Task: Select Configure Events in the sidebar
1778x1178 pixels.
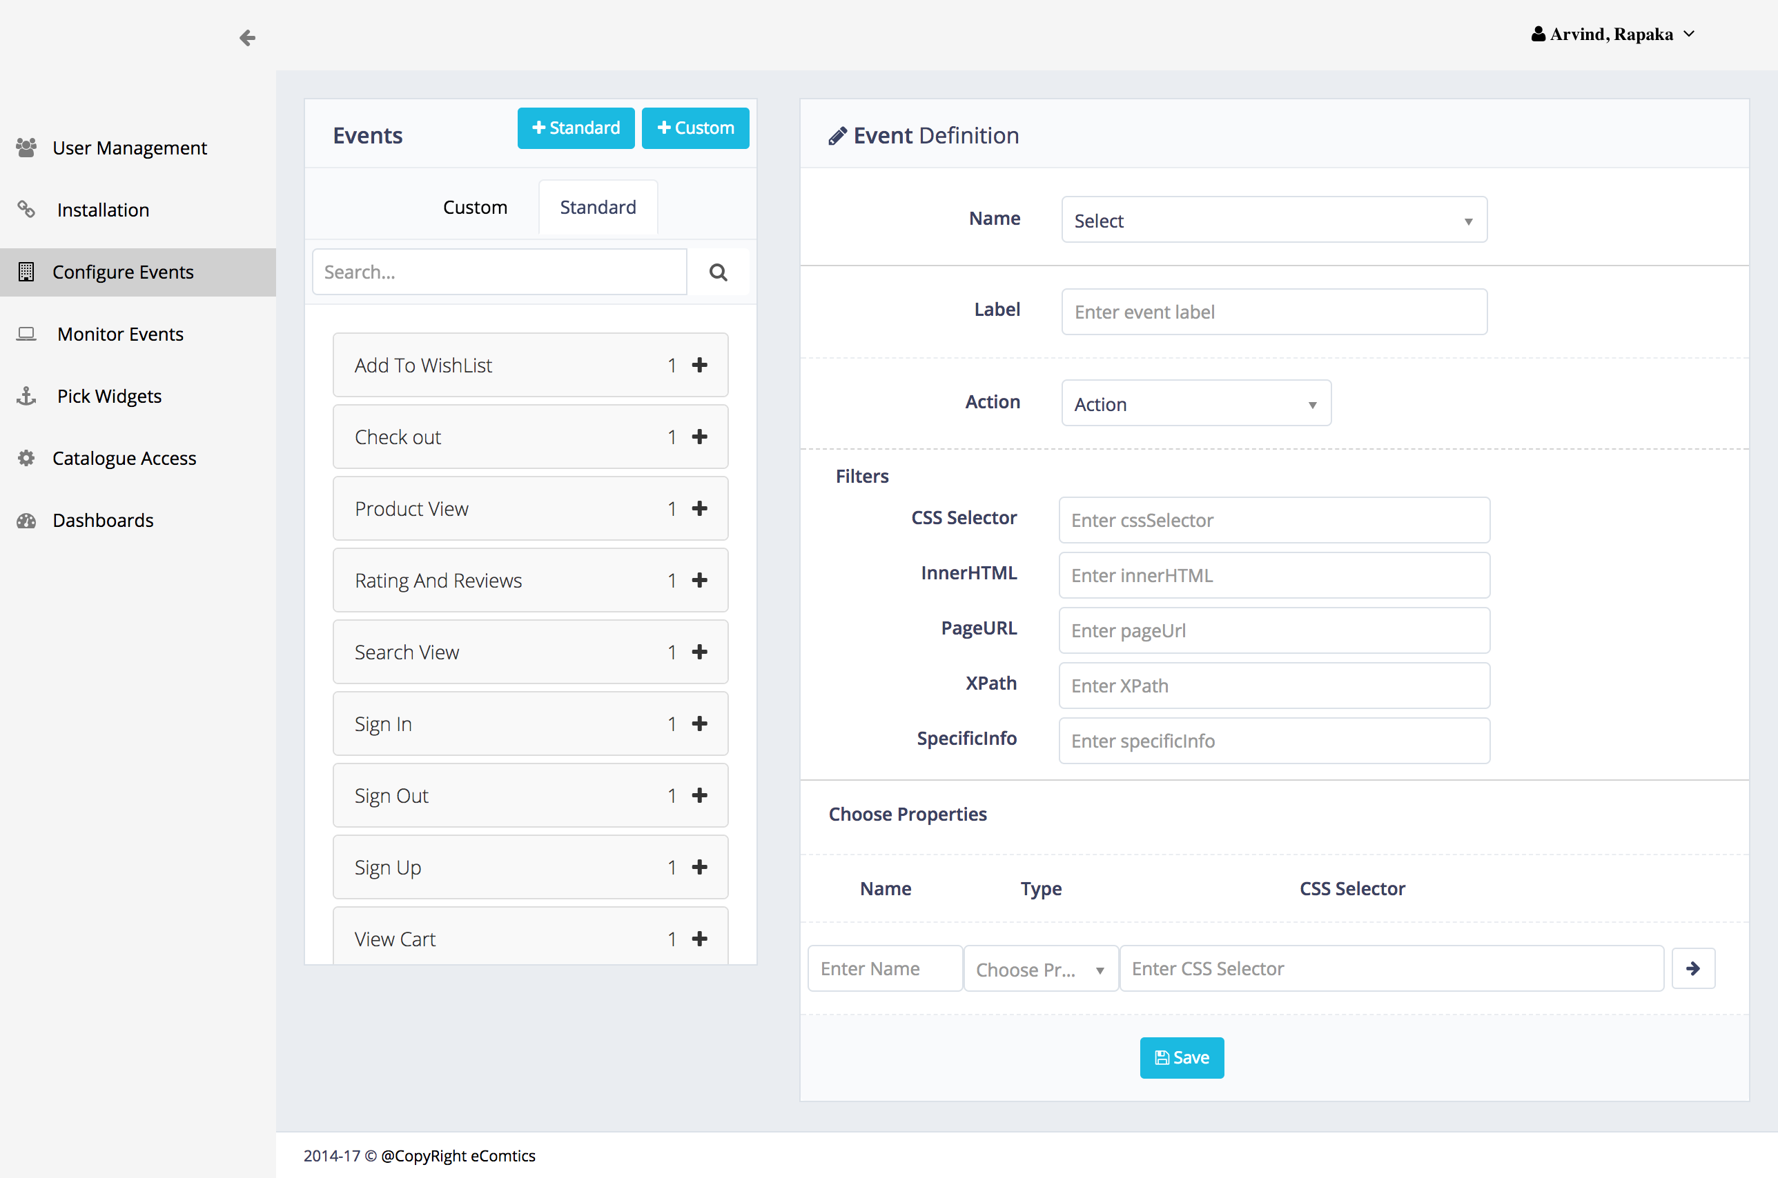Action: point(138,272)
